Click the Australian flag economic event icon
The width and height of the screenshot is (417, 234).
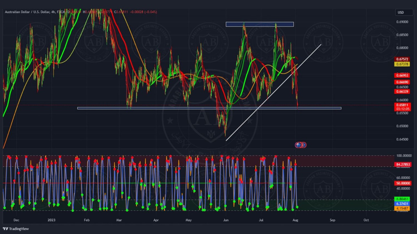(298, 145)
